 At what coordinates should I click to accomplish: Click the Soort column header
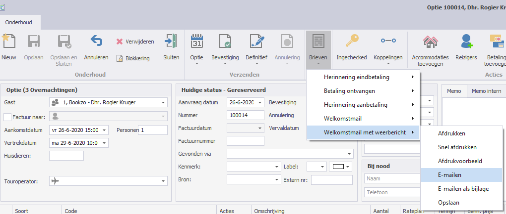point(37,210)
